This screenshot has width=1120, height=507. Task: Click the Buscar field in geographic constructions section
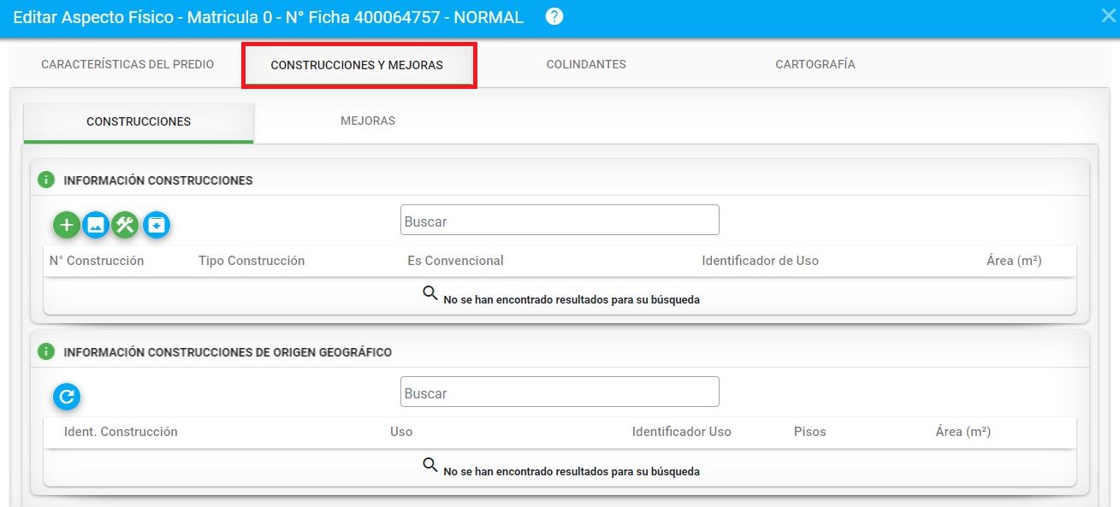coord(560,392)
